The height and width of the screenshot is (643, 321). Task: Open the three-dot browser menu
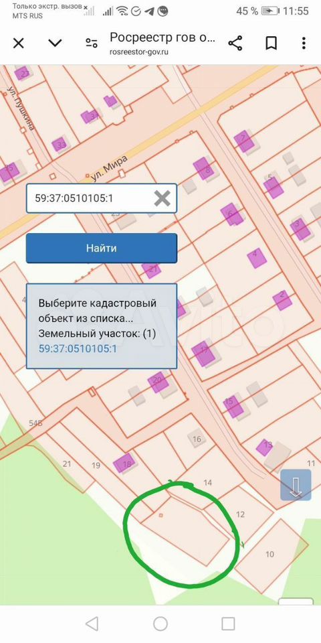(304, 43)
